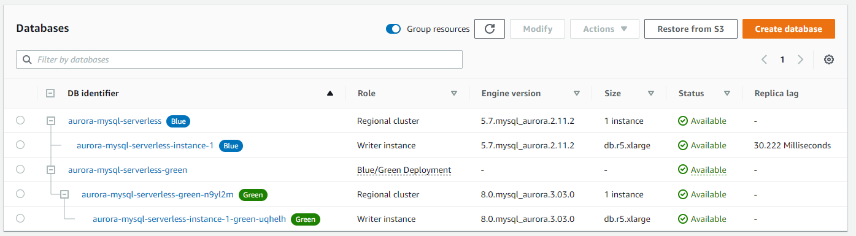Click the Blue badge on aurora-mysql-serverless
This screenshot has height=236, width=856.
(178, 121)
